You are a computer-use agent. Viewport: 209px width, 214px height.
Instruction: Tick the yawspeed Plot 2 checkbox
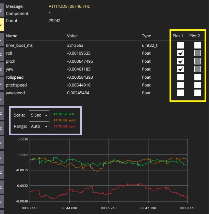[x=197, y=93]
